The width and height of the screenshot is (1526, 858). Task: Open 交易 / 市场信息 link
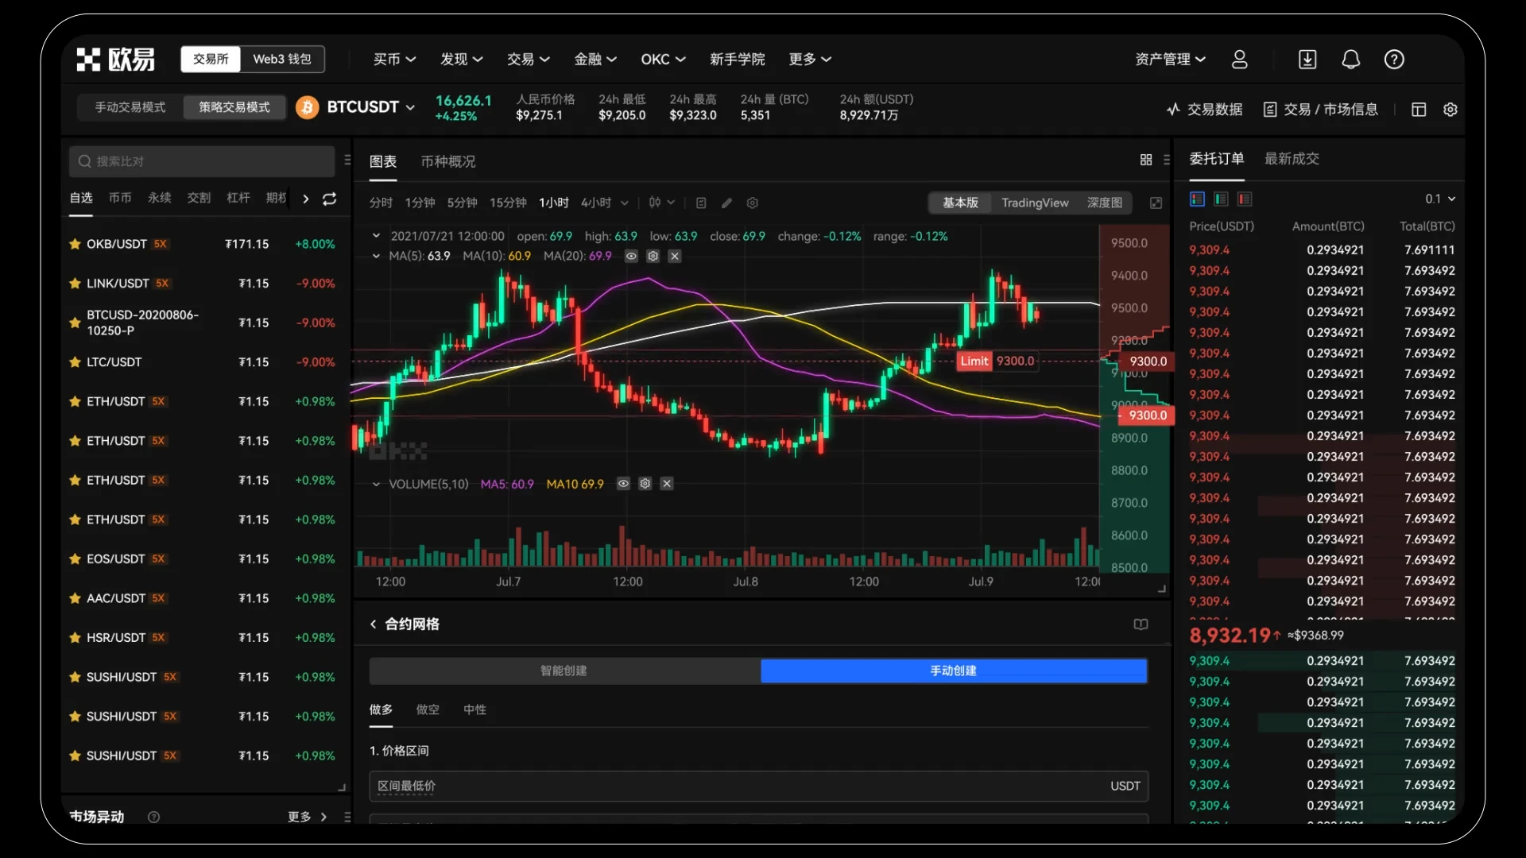pyautogui.click(x=1321, y=110)
